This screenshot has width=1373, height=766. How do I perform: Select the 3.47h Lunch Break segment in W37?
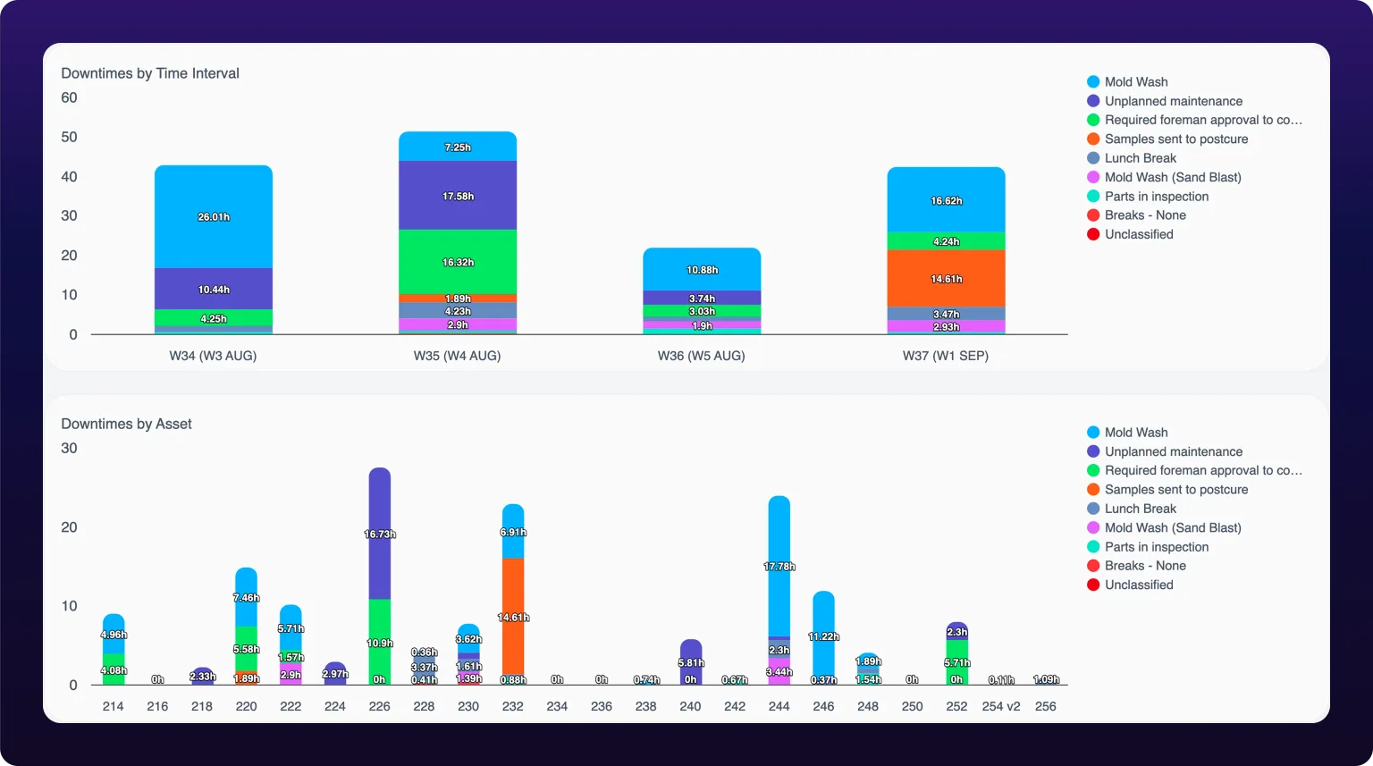946,314
